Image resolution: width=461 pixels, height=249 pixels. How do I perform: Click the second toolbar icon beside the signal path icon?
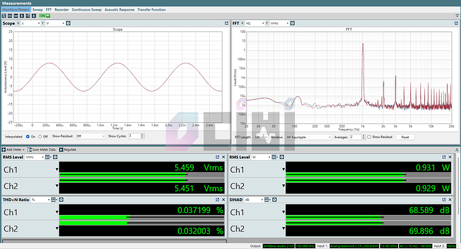tap(10, 16)
